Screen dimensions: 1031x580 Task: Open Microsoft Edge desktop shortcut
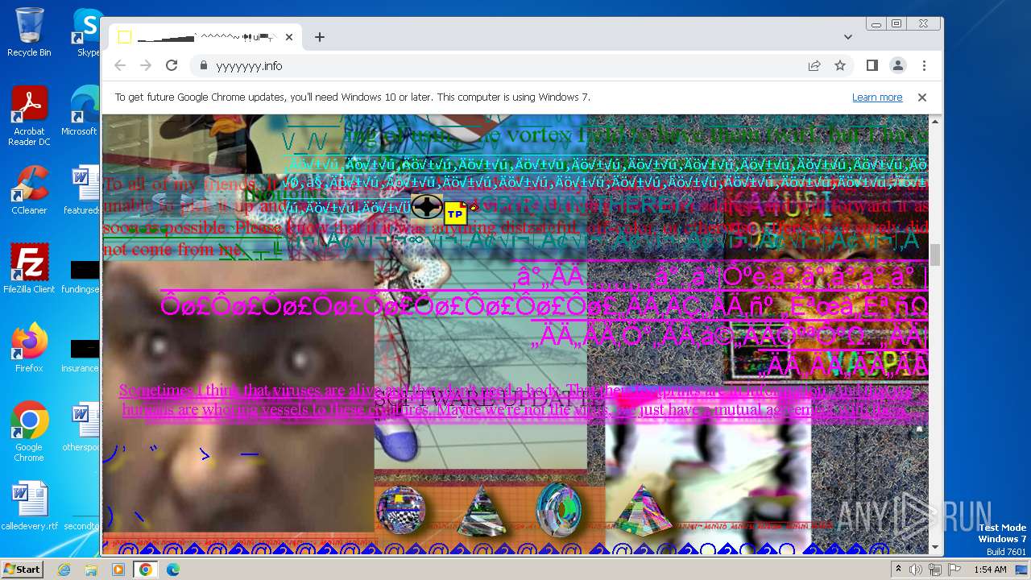pos(81,111)
